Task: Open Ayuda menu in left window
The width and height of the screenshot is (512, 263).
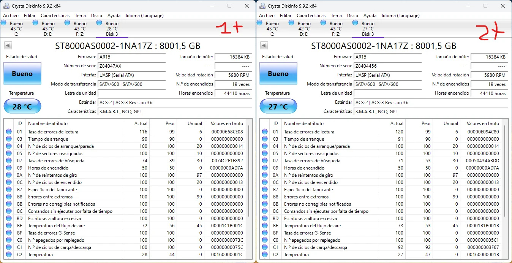Action: click(114, 16)
